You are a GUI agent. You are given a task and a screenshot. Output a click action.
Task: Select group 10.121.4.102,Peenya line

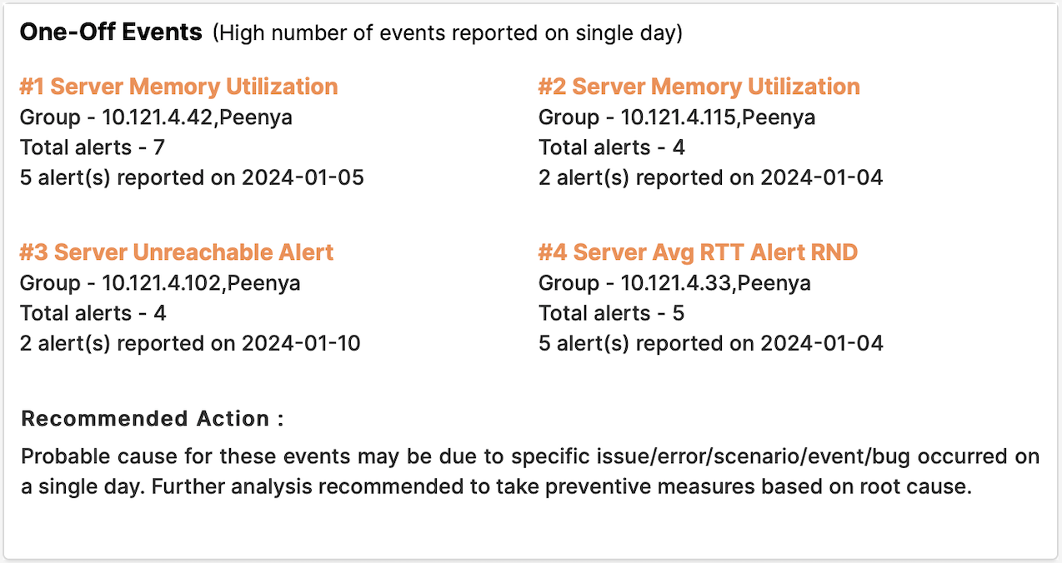point(160,283)
